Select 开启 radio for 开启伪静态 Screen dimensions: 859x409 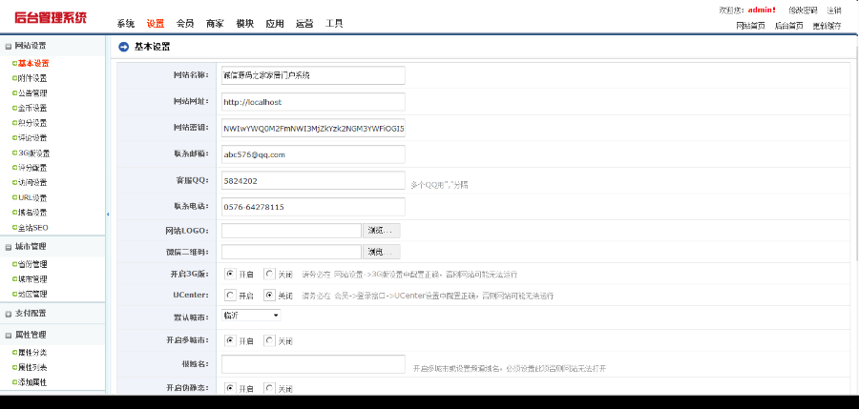(231, 388)
